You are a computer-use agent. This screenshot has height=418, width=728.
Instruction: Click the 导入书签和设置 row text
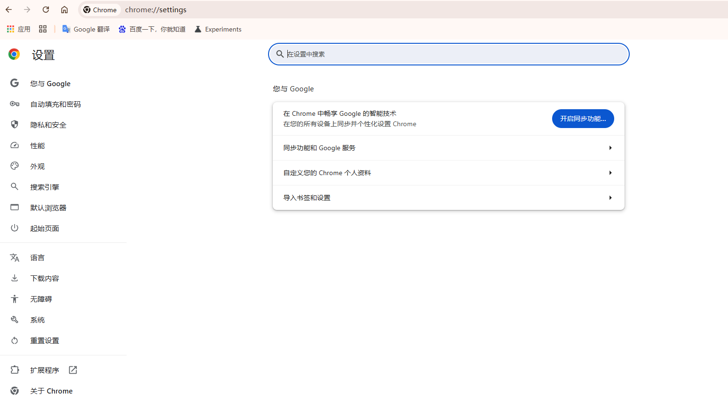tap(307, 198)
